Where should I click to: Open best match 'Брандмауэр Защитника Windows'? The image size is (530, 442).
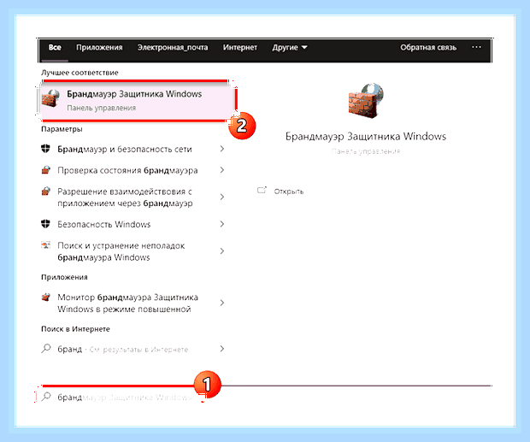(x=138, y=100)
